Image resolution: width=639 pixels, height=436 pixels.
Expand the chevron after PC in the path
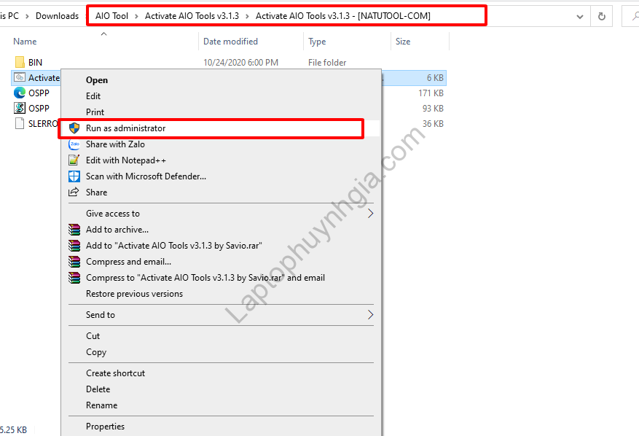(27, 16)
